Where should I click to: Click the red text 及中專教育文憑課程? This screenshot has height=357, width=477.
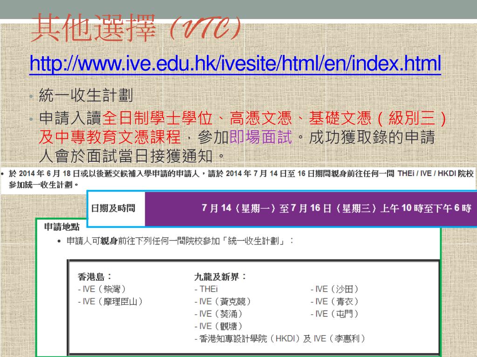pyautogui.click(x=110, y=137)
